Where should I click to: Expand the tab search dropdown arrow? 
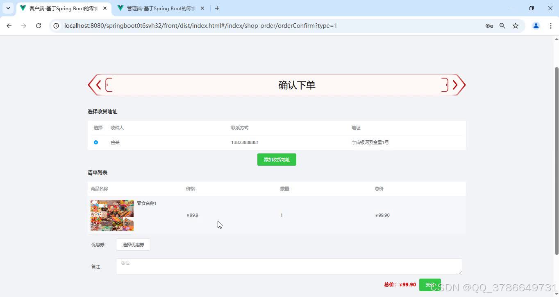[8, 8]
